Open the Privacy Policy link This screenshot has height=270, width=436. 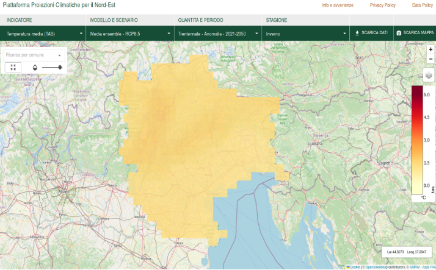pyautogui.click(x=382, y=5)
